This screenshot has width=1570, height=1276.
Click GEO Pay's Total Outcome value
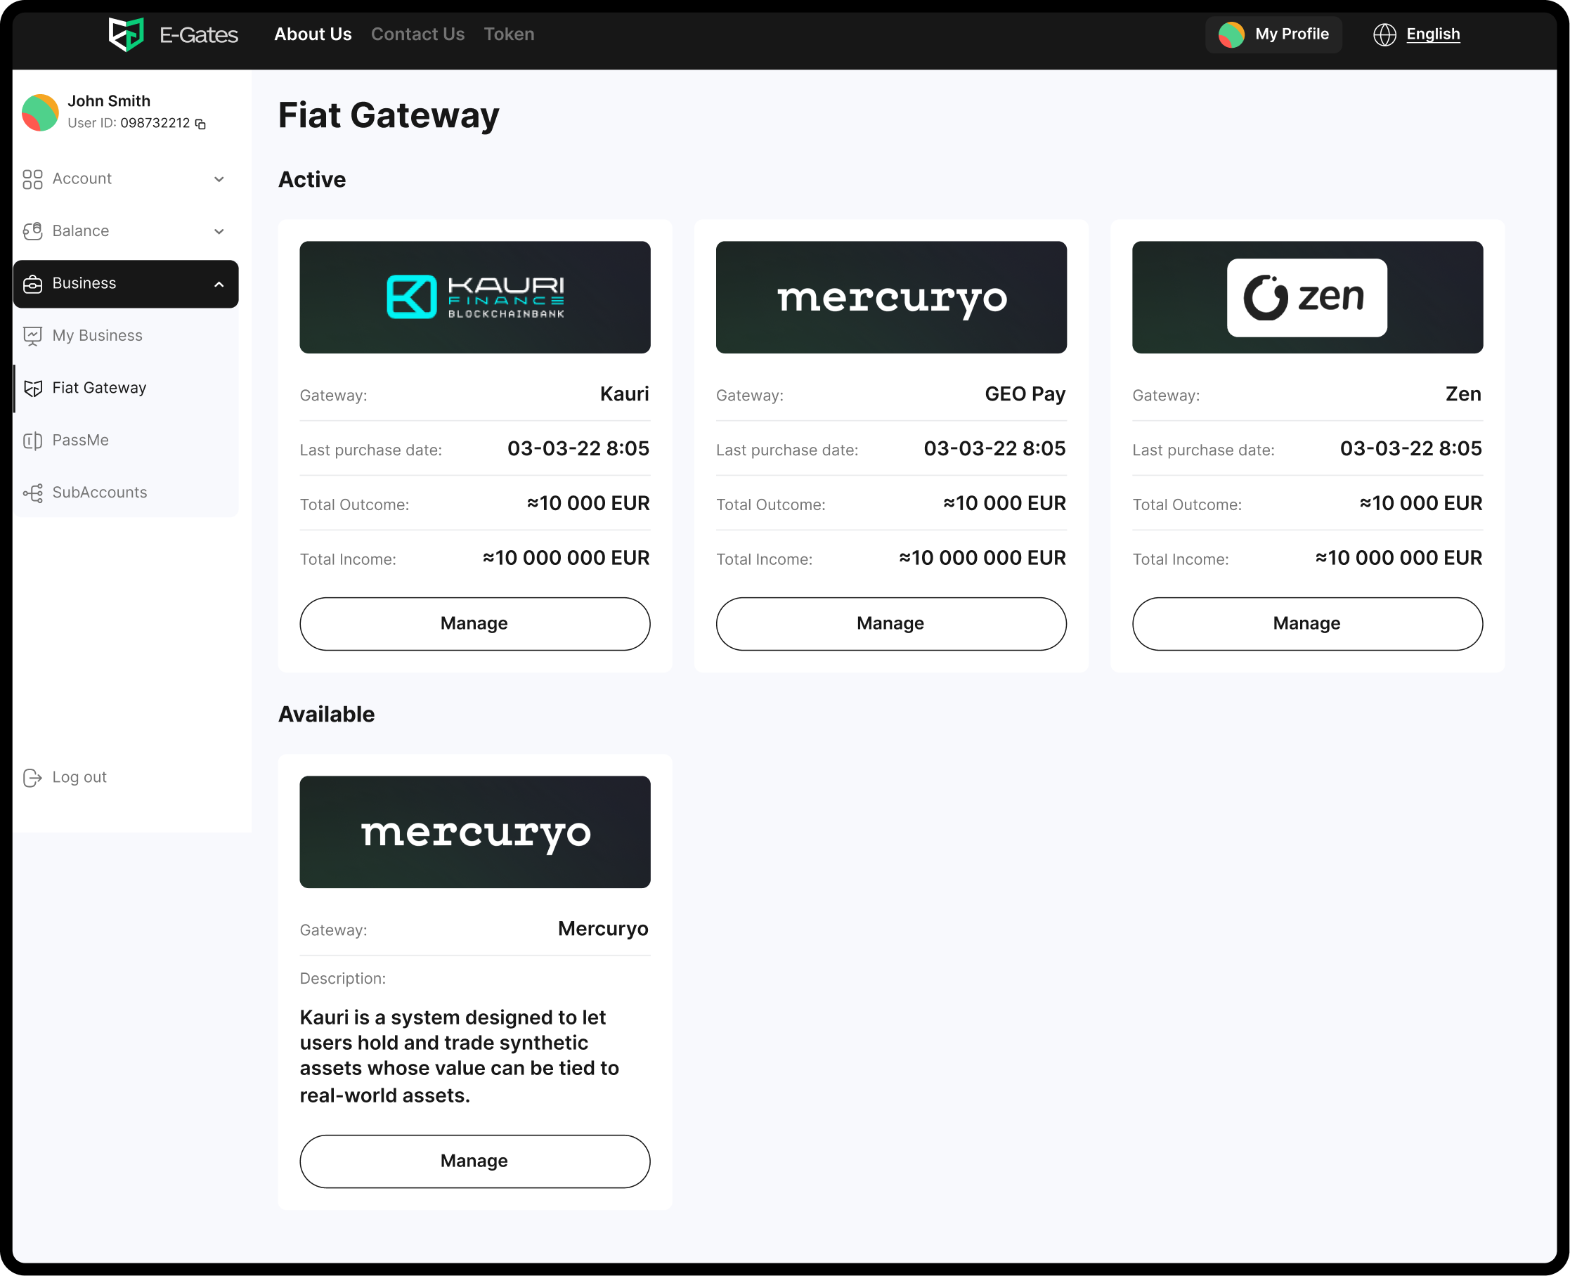tap(1005, 504)
